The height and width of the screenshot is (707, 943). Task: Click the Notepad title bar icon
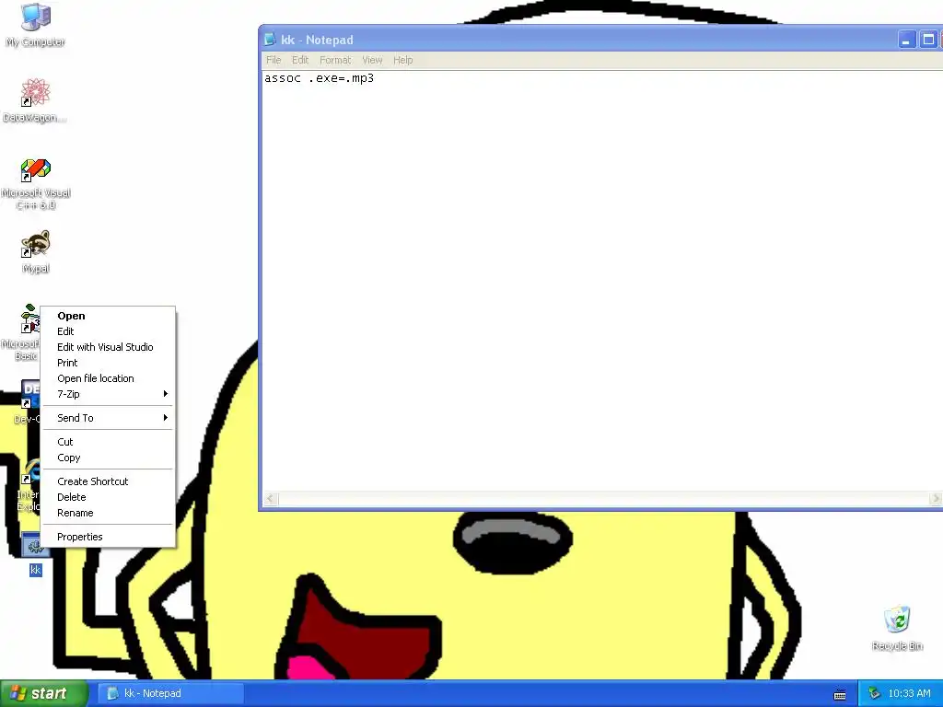click(271, 40)
